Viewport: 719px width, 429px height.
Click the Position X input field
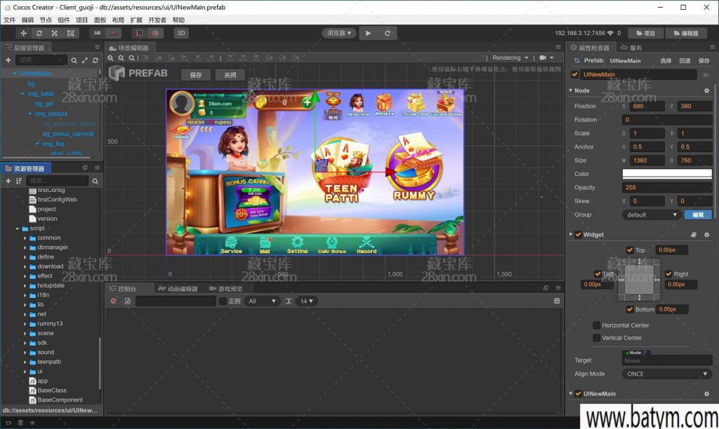647,107
